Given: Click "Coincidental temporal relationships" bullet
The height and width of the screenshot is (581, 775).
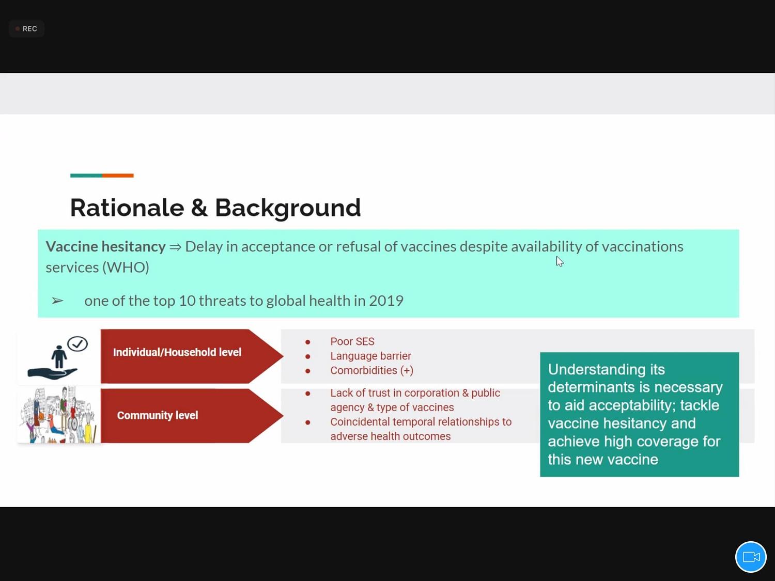Looking at the screenshot, I should coord(421,429).
